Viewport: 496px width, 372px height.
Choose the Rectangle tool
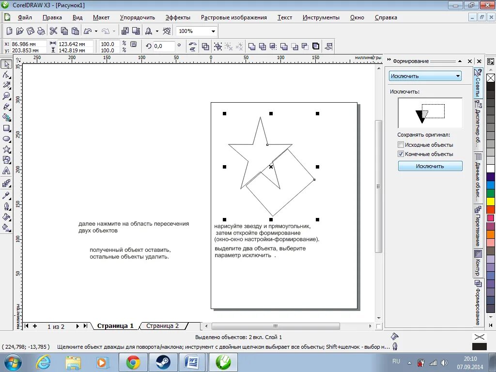(x=7, y=128)
